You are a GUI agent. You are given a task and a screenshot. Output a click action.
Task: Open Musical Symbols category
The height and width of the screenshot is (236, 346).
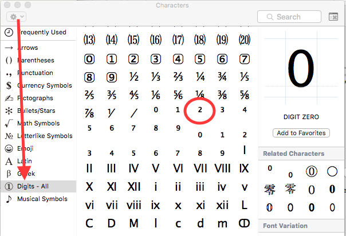(x=38, y=199)
